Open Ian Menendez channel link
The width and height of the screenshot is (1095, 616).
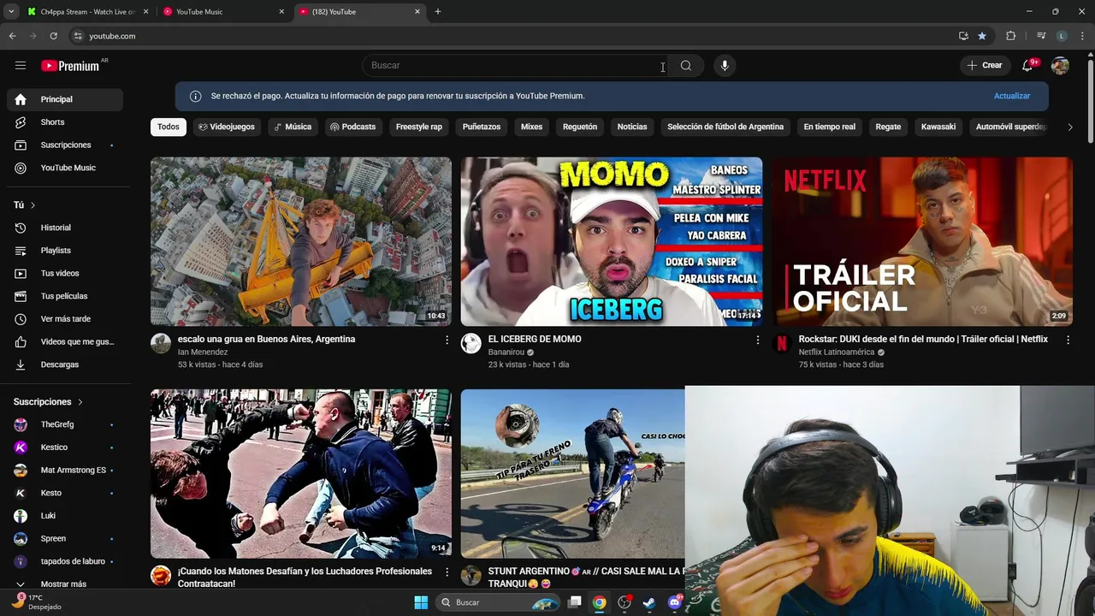(x=203, y=352)
